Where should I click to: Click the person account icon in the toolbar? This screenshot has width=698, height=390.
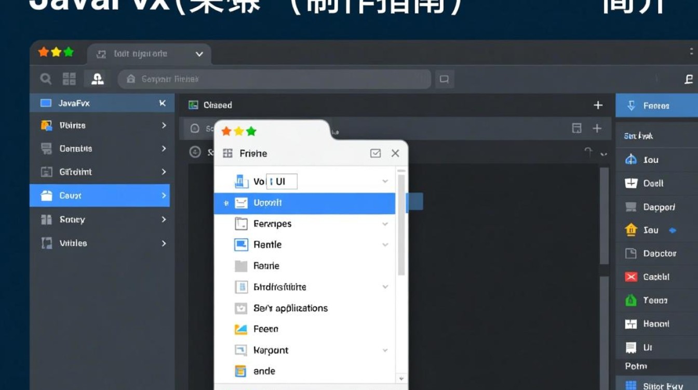click(97, 79)
